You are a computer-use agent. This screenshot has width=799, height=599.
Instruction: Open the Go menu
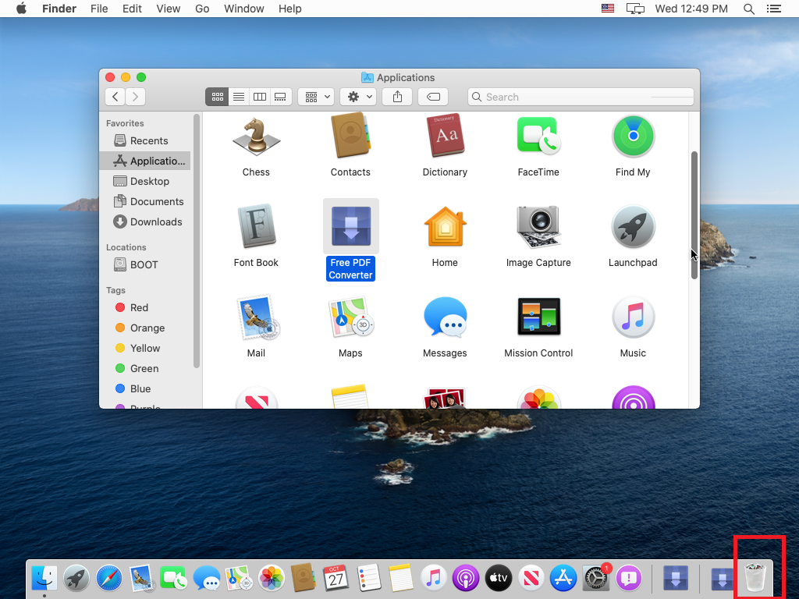tap(202, 9)
